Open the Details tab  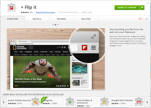click(37, 19)
